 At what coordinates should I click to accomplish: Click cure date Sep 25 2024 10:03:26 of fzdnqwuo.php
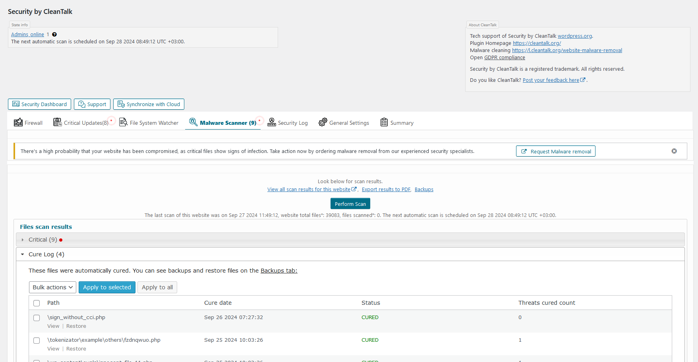click(234, 340)
